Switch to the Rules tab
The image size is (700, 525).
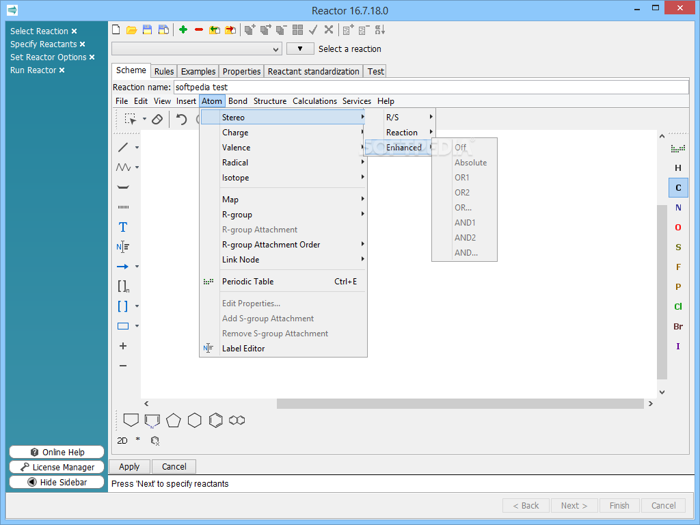pyautogui.click(x=164, y=71)
